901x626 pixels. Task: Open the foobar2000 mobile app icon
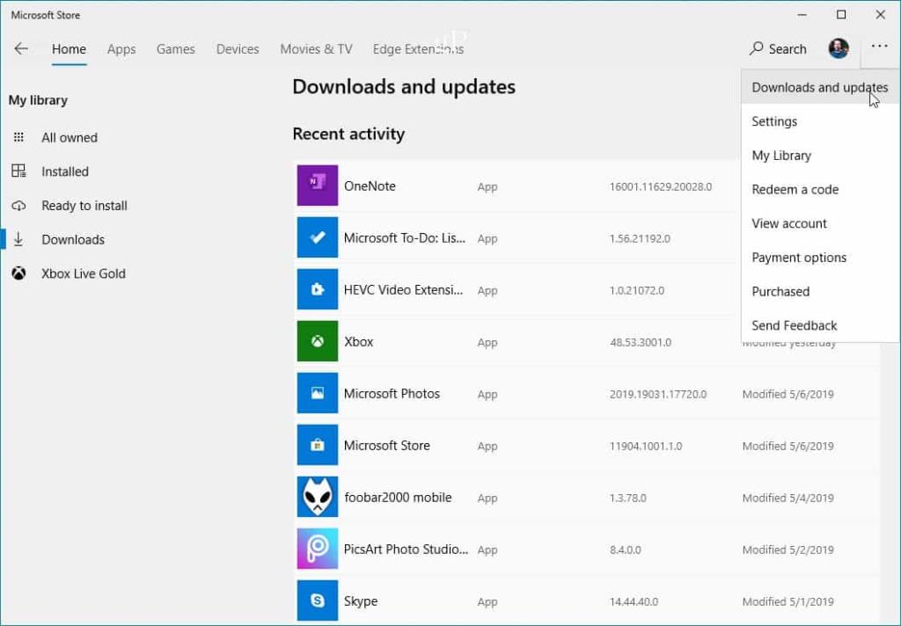317,497
